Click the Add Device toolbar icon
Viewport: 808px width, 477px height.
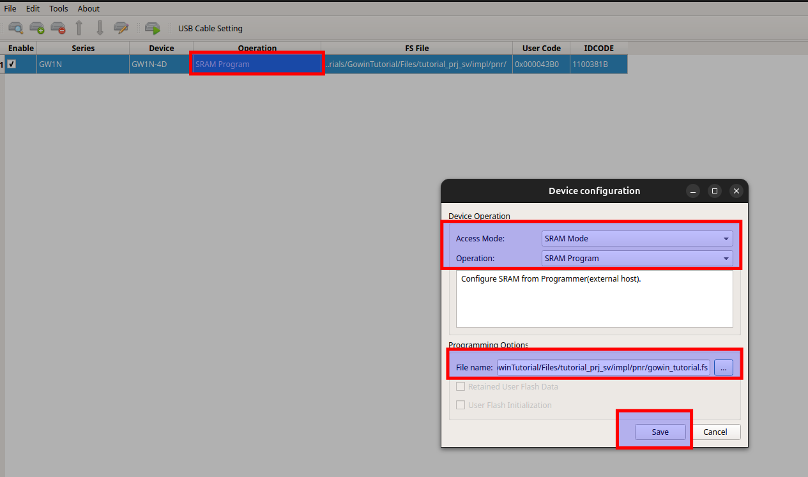37,28
